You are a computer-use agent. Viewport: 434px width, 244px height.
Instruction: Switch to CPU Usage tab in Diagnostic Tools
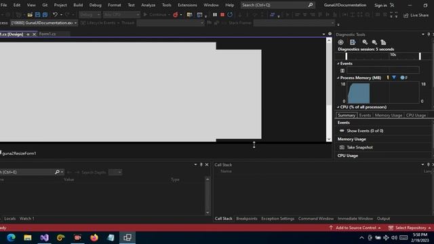[416, 115]
